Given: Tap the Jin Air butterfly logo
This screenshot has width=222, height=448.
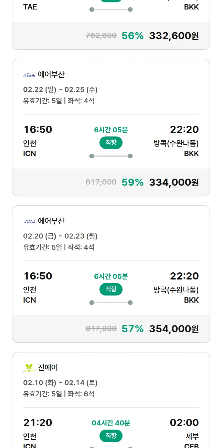Looking at the screenshot, I should 29,368.
